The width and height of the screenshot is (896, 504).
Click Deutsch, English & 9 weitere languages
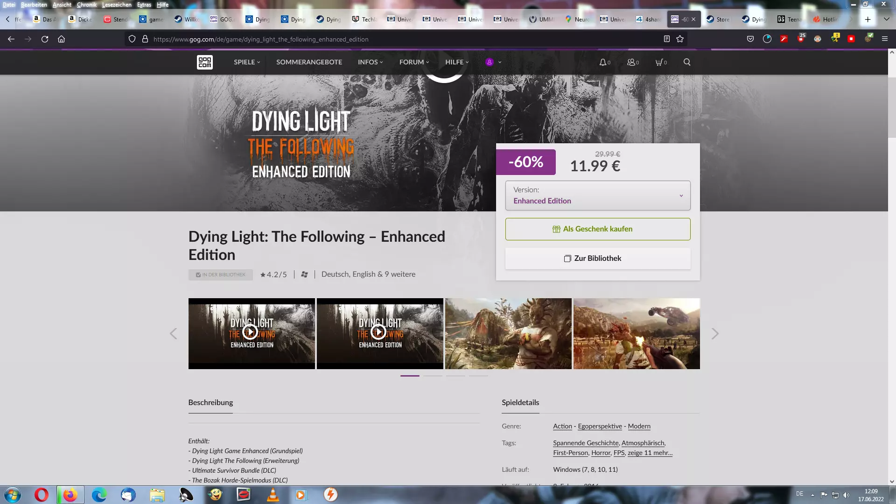pos(368,274)
